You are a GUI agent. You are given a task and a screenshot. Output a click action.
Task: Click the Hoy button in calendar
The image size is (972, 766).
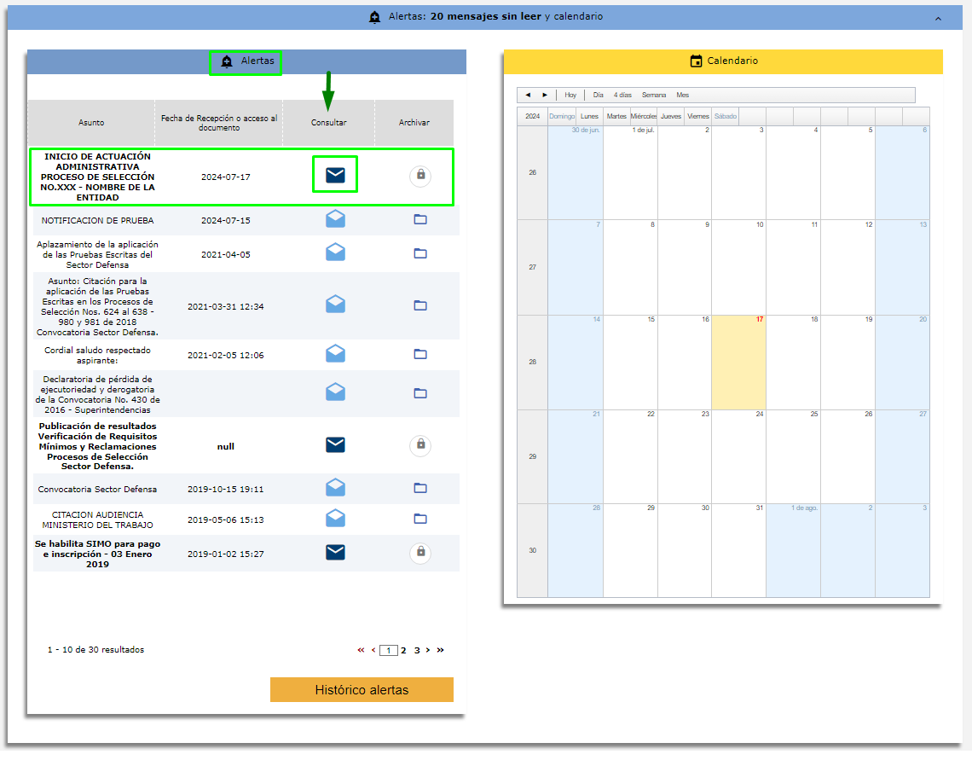[x=570, y=95]
